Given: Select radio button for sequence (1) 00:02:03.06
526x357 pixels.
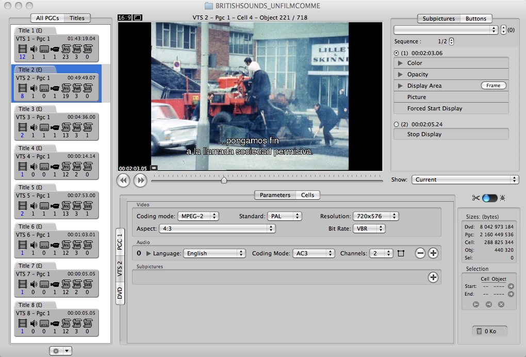Looking at the screenshot, I should [x=396, y=53].
